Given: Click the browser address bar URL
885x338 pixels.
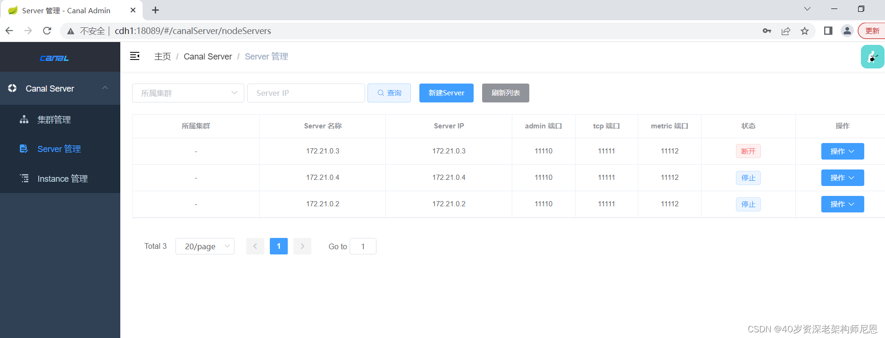Looking at the screenshot, I should [193, 31].
